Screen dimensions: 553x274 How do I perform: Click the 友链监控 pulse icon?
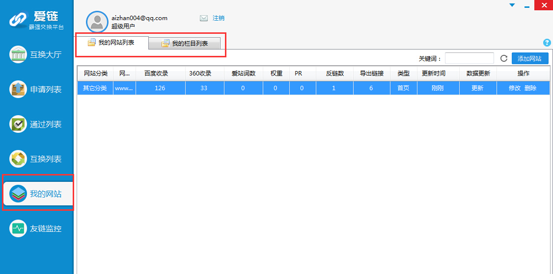(x=18, y=228)
